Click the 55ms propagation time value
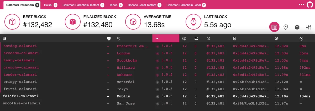This screenshot has width=315, height=111. (x=304, y=53)
